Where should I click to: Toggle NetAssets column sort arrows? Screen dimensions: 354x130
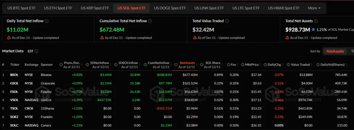point(196,65)
